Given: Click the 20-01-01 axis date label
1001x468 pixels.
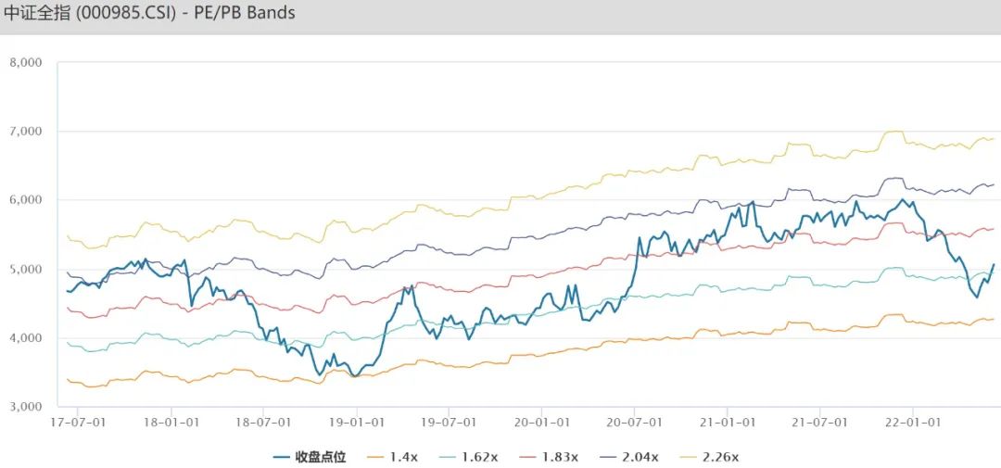Looking at the screenshot, I should coord(542,422).
